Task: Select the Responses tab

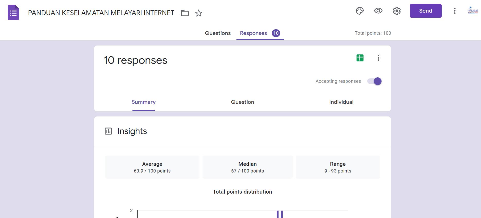Action: click(253, 33)
